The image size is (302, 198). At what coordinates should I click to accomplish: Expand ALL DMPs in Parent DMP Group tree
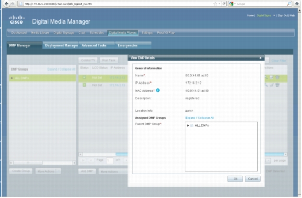coord(188,126)
